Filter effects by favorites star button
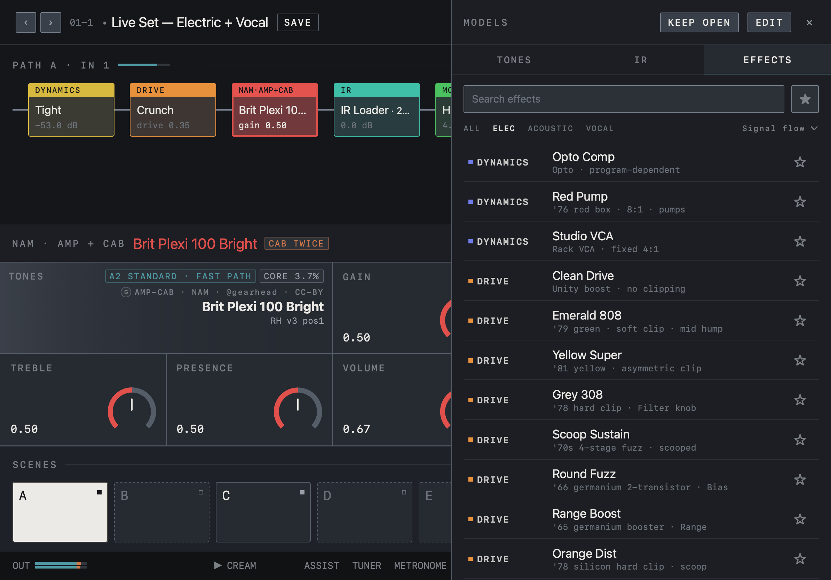Viewport: 831px width, 580px height. [x=805, y=99]
